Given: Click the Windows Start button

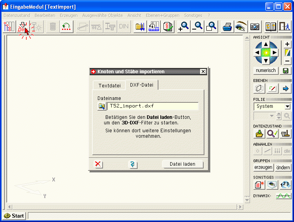Looking at the screenshot, I should click(14, 216).
